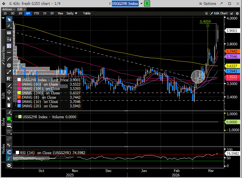The width and height of the screenshot is (242, 178).
Task: Open the green fill color swatch
Action: [x=9, y=119]
